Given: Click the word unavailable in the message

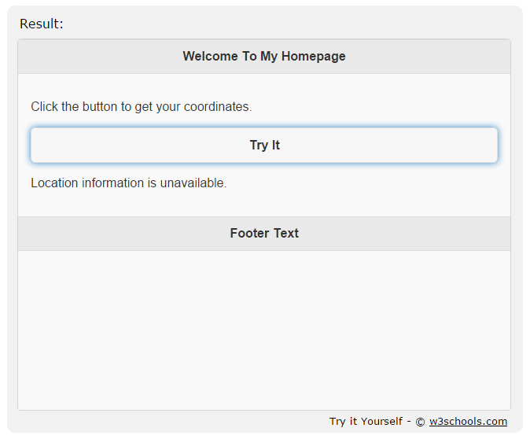Looking at the screenshot, I should [193, 183].
